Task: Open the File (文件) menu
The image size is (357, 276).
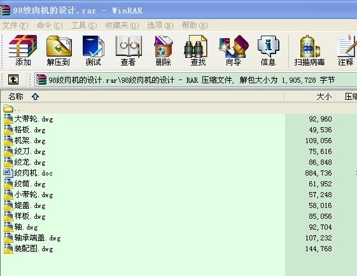Action: tap(15, 25)
